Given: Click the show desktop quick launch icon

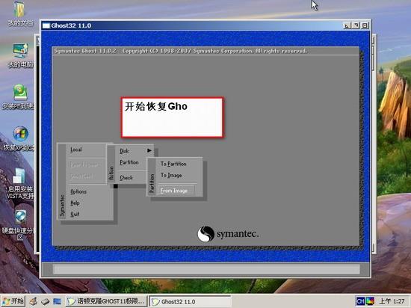Looking at the screenshot, I should 57,301.
